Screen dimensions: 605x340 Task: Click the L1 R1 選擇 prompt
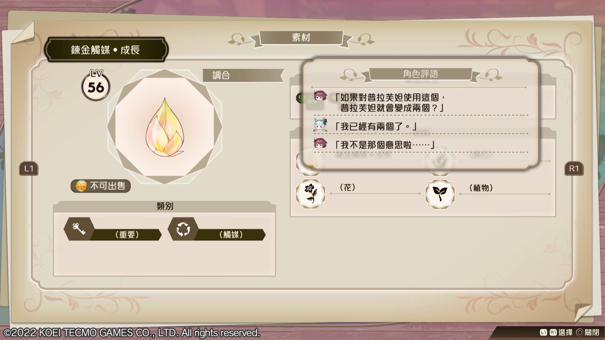coord(556,333)
